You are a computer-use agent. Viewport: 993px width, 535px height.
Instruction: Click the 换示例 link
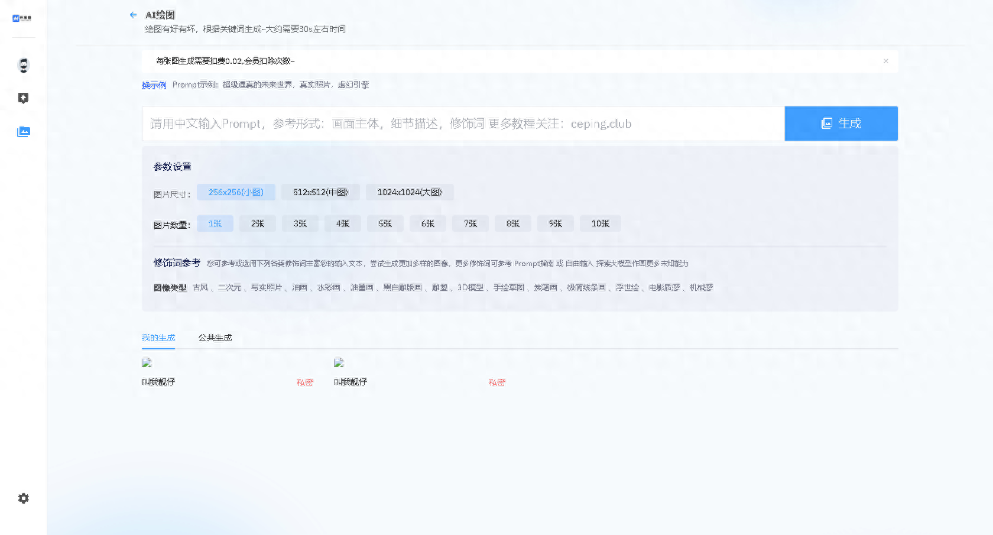pos(154,85)
